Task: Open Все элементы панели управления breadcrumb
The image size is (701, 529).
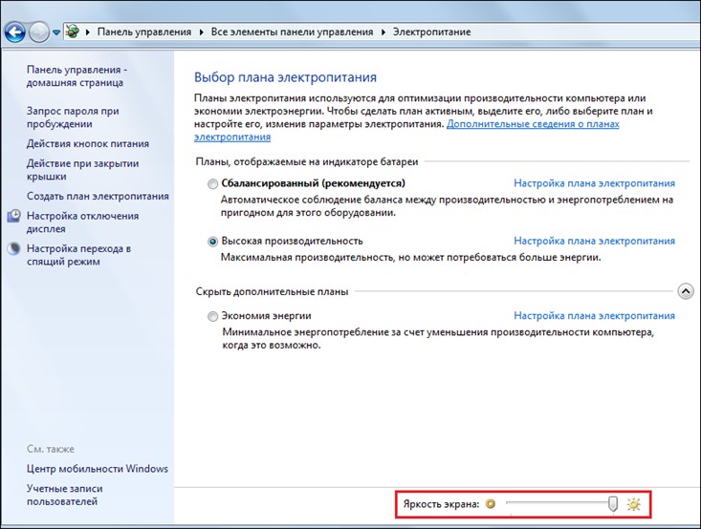Action: coord(292,32)
